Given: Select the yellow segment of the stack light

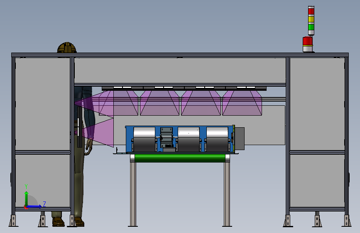Looking at the screenshot, I should point(311,19).
